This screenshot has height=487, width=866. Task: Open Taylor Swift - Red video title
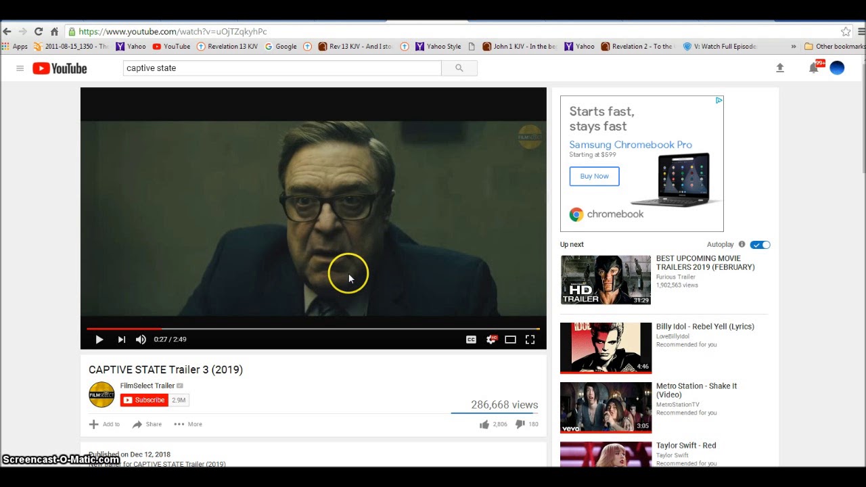pos(686,446)
